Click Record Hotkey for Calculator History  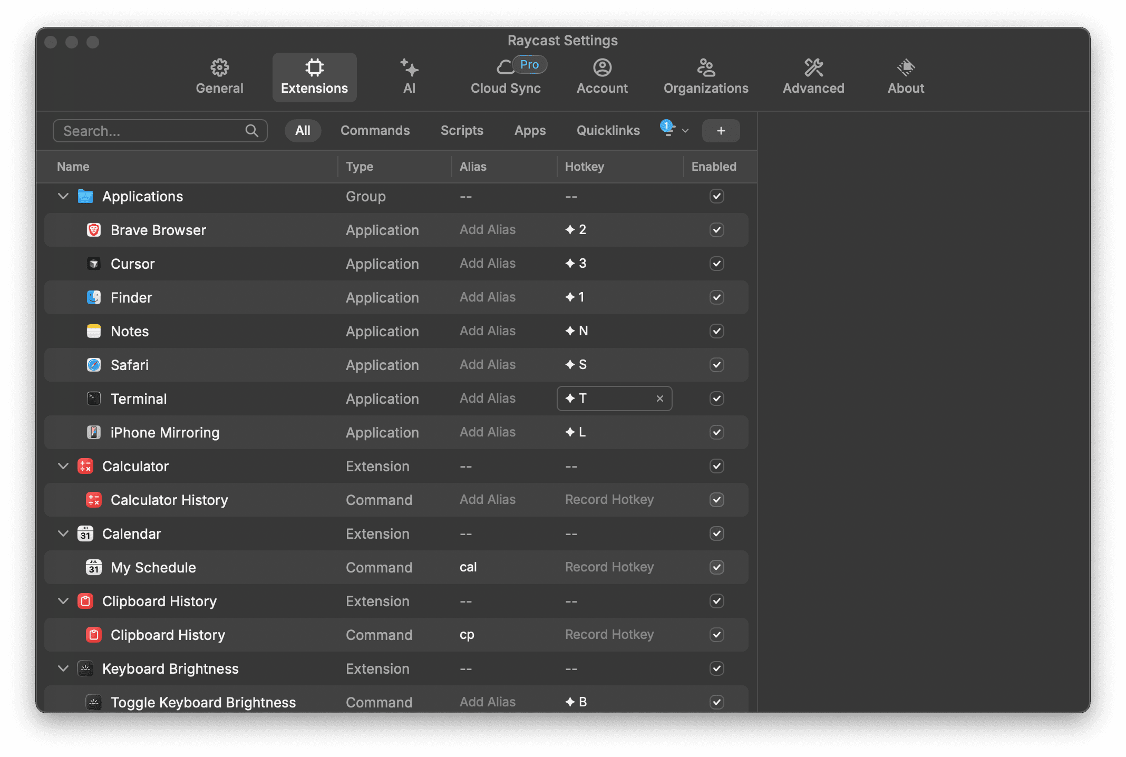pos(609,500)
